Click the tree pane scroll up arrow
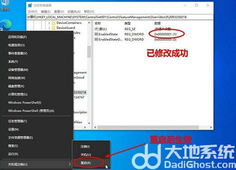 pyautogui.click(x=89, y=23)
